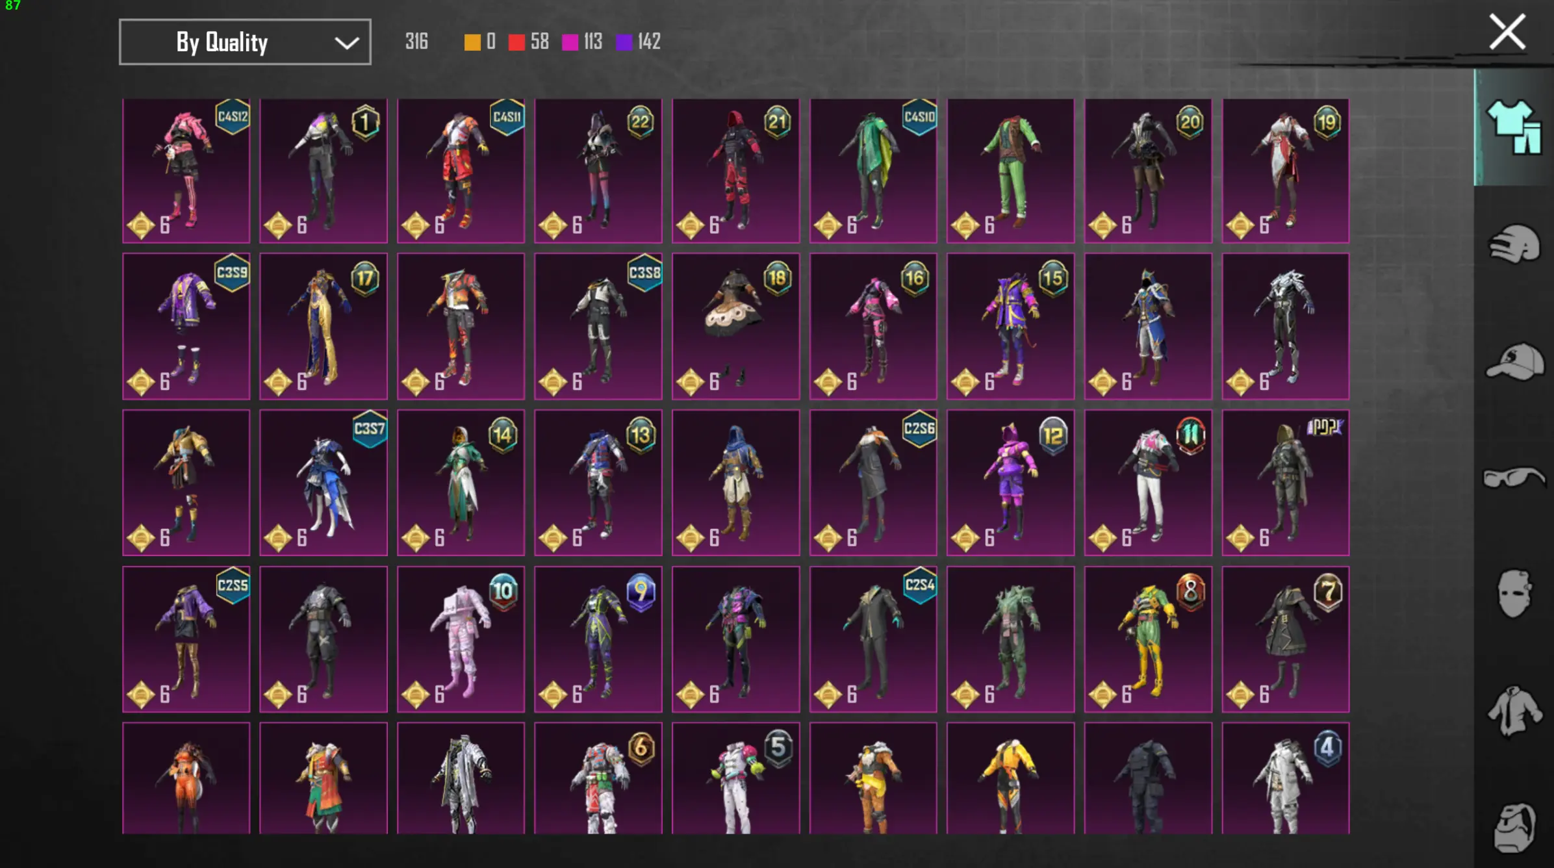Open the jacket tops category icon
Image resolution: width=1554 pixels, height=868 pixels.
[x=1514, y=711]
